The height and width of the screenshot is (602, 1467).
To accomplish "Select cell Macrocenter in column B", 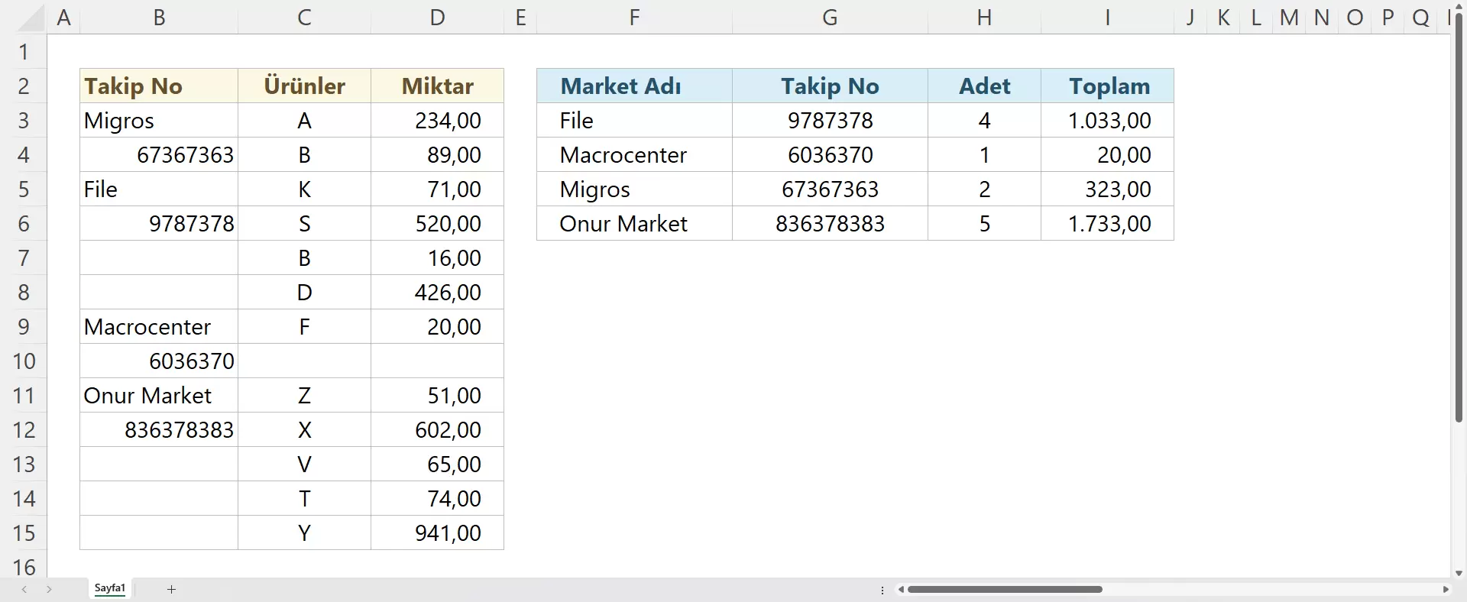I will (x=159, y=326).
